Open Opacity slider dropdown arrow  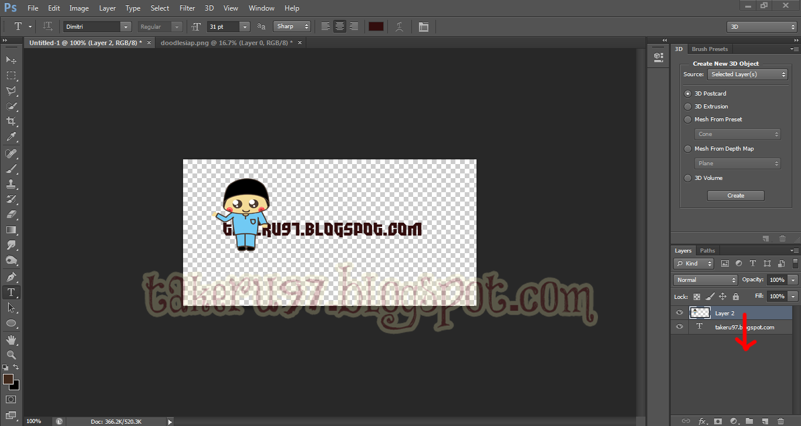click(793, 280)
